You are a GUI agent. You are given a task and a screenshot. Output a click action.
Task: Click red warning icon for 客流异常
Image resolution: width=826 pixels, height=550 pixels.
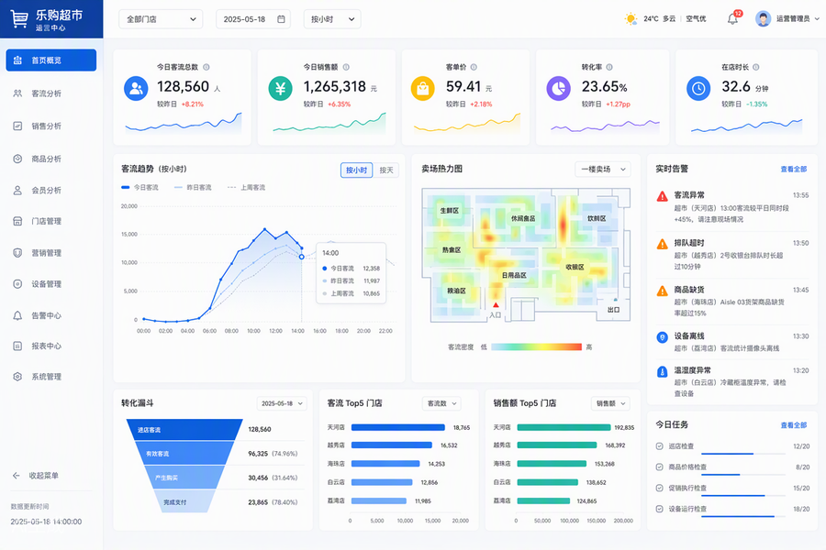(x=662, y=196)
